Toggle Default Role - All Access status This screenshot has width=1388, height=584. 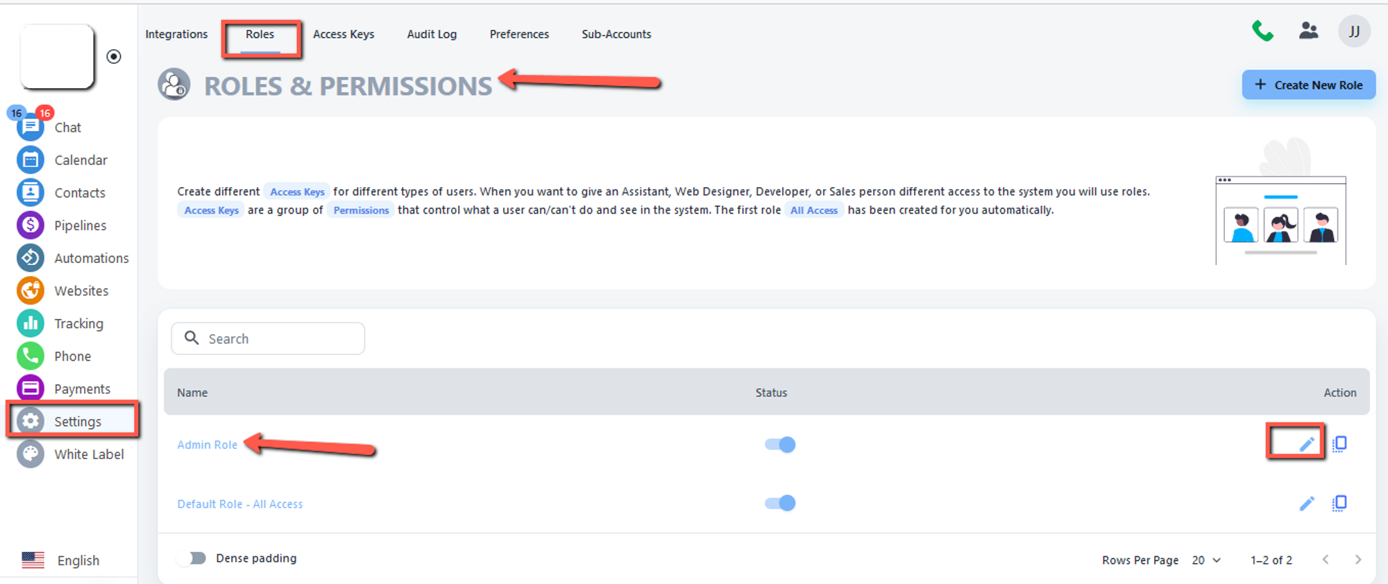tap(780, 504)
